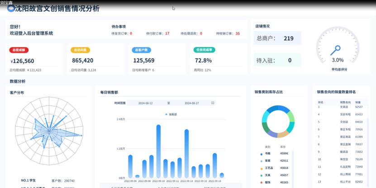The height and width of the screenshot is (188, 376).
Task: Click the 销售额 legend dot in bar chart
Action: [x=167, y=115]
